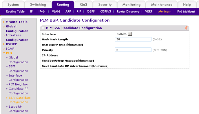The image size is (199, 114).
Task: Open the Security tab
Action: pos(105,5)
